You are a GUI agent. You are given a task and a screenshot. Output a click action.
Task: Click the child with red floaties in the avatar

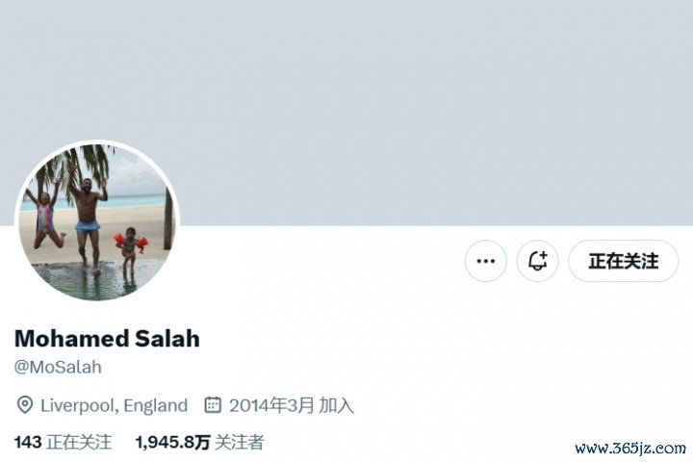(130, 248)
